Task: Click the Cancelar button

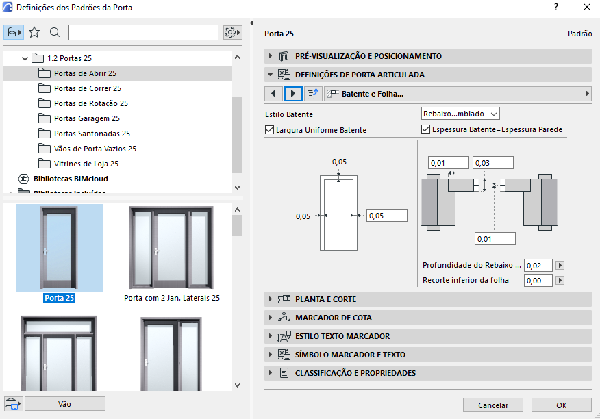Action: click(x=493, y=405)
